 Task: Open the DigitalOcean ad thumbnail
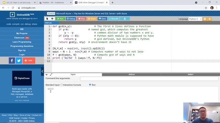tap(22, 78)
